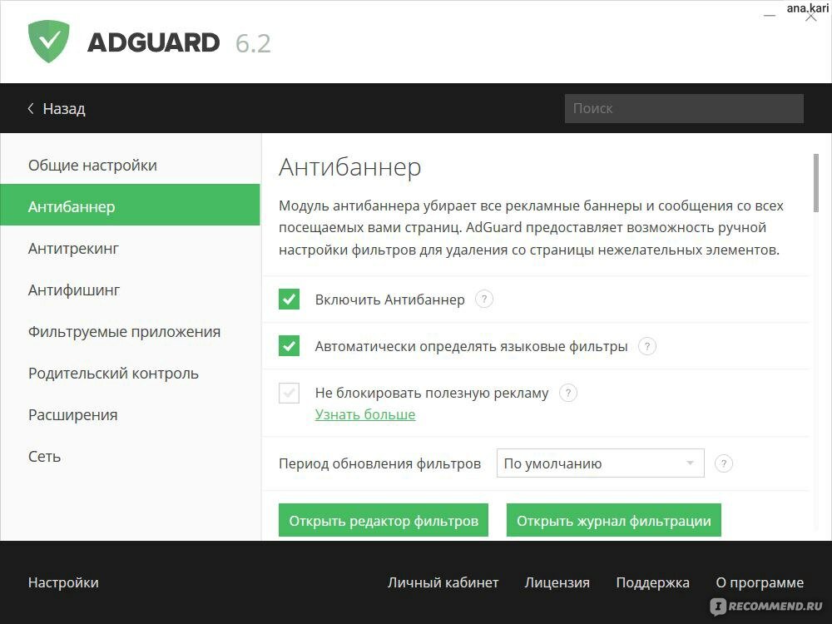Screen dimensions: 832x624
Task: Open Личный кабинет link in footer
Action: tap(443, 582)
